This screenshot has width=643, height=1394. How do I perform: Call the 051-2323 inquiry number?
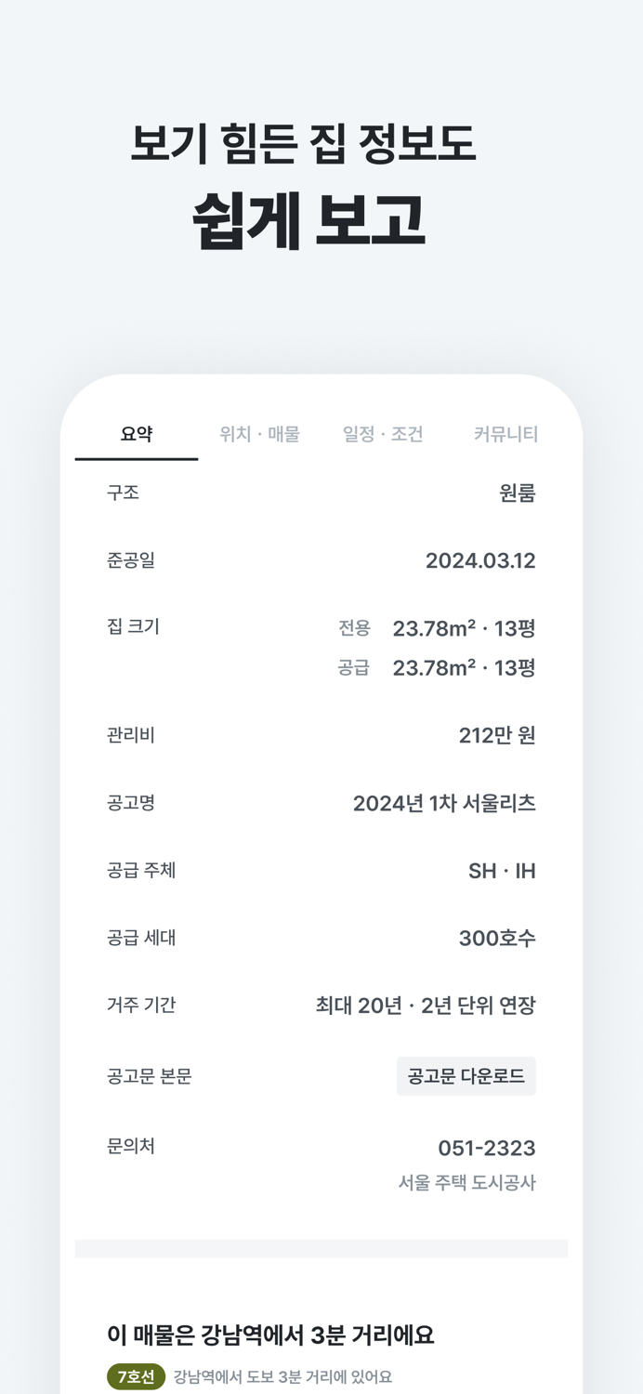click(487, 1148)
